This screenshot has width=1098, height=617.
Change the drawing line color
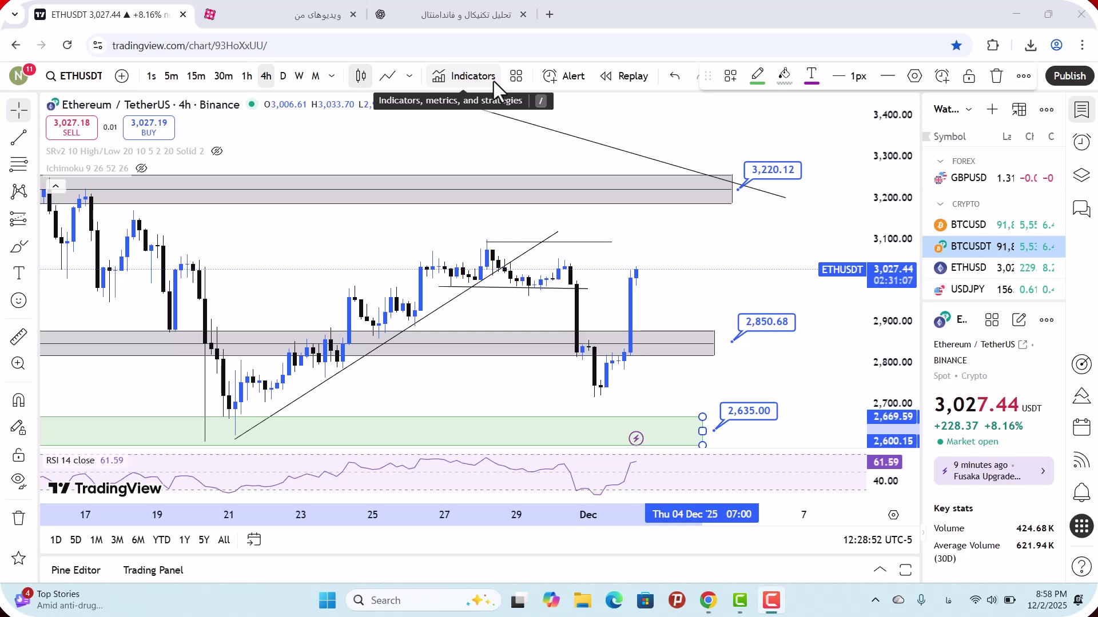[x=758, y=76]
